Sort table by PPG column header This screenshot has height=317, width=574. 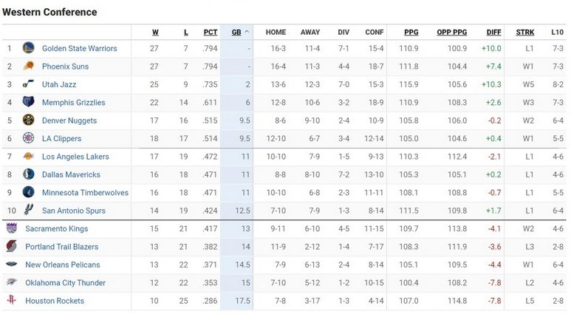(411, 32)
